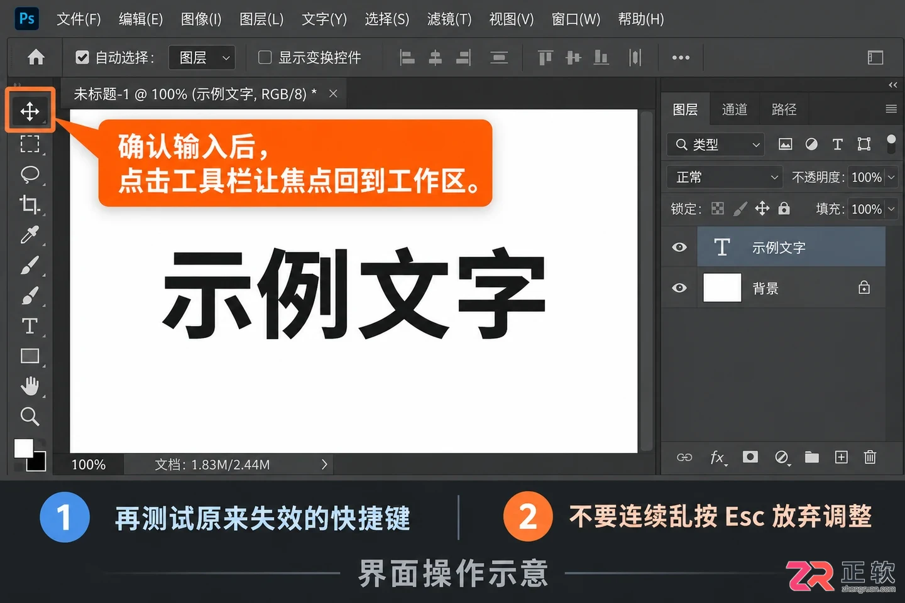Select the Rectangular Marquee tool

[30, 144]
